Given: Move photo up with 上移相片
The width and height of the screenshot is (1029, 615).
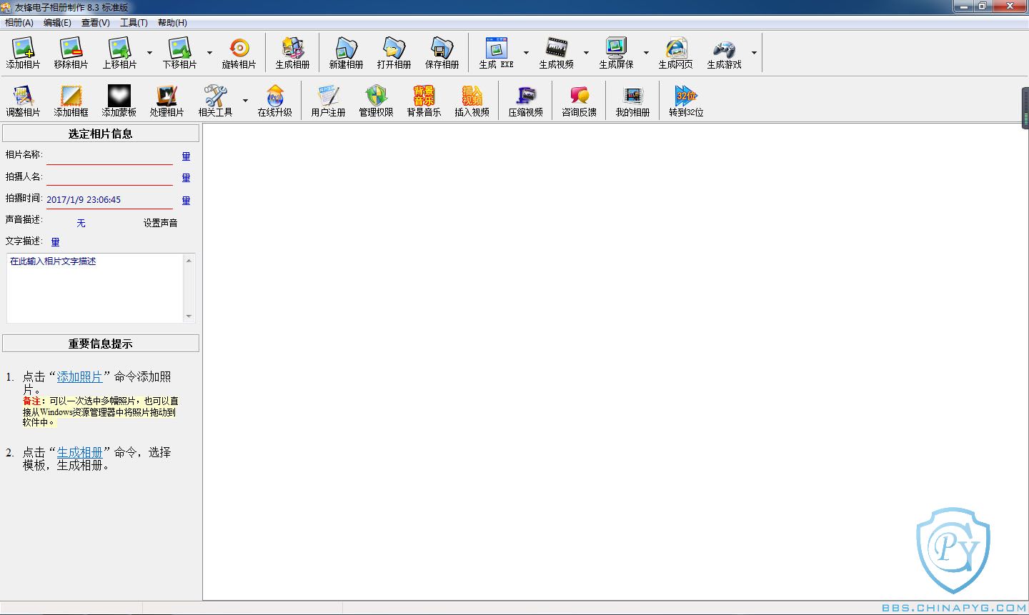Looking at the screenshot, I should coord(119,53).
